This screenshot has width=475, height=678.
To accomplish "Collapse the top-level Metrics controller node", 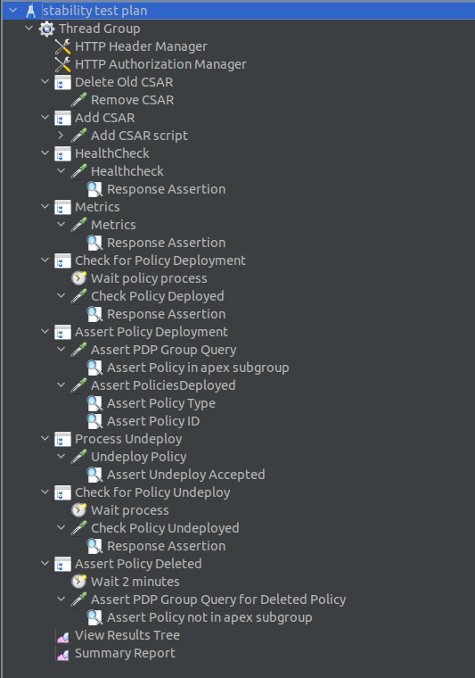I will pos(45,206).
